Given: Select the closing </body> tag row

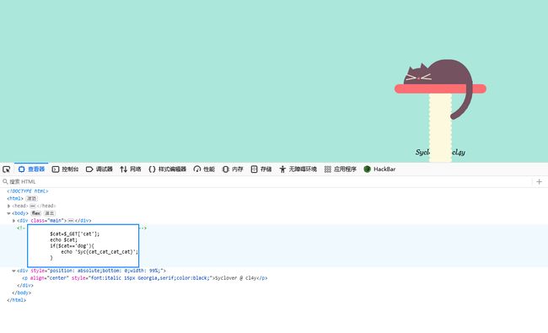Looking at the screenshot, I should click(x=274, y=293).
